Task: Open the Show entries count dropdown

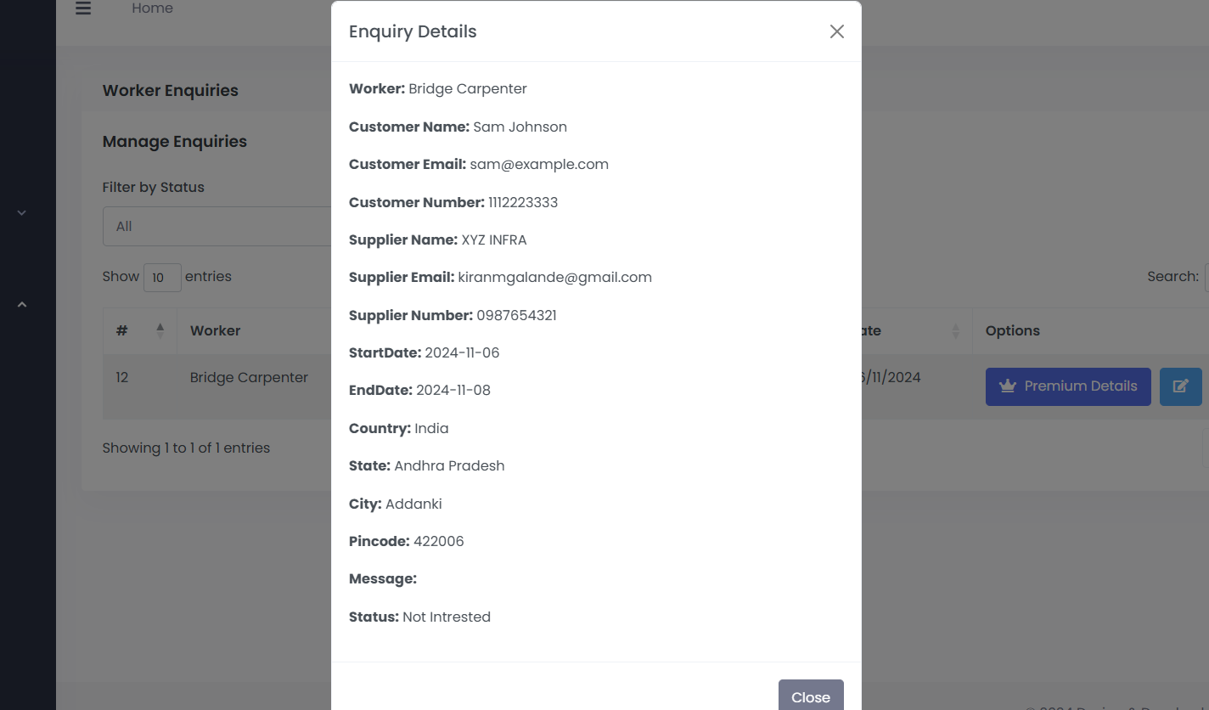Action: tap(162, 278)
